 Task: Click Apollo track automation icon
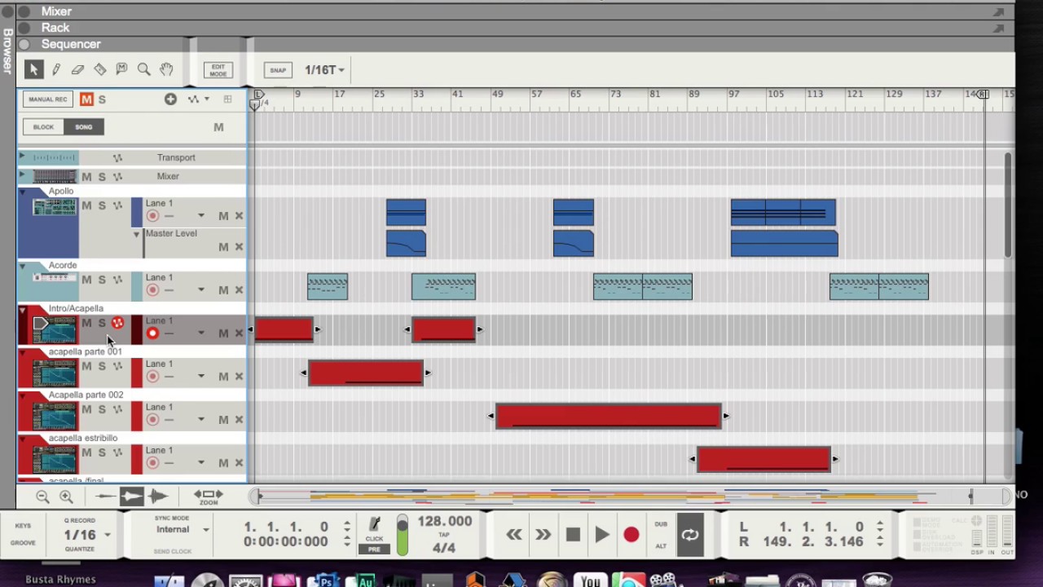117,205
